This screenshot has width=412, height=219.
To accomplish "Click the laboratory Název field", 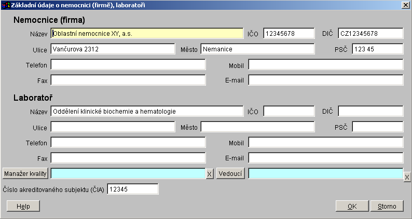I will [147, 111].
